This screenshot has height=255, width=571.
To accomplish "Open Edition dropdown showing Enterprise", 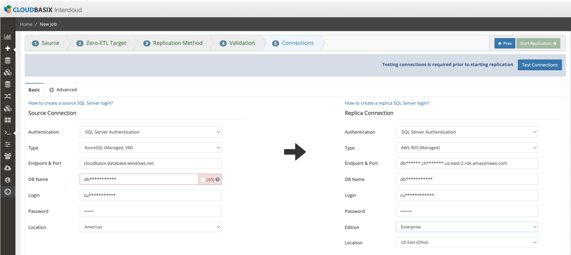I will coord(467,227).
